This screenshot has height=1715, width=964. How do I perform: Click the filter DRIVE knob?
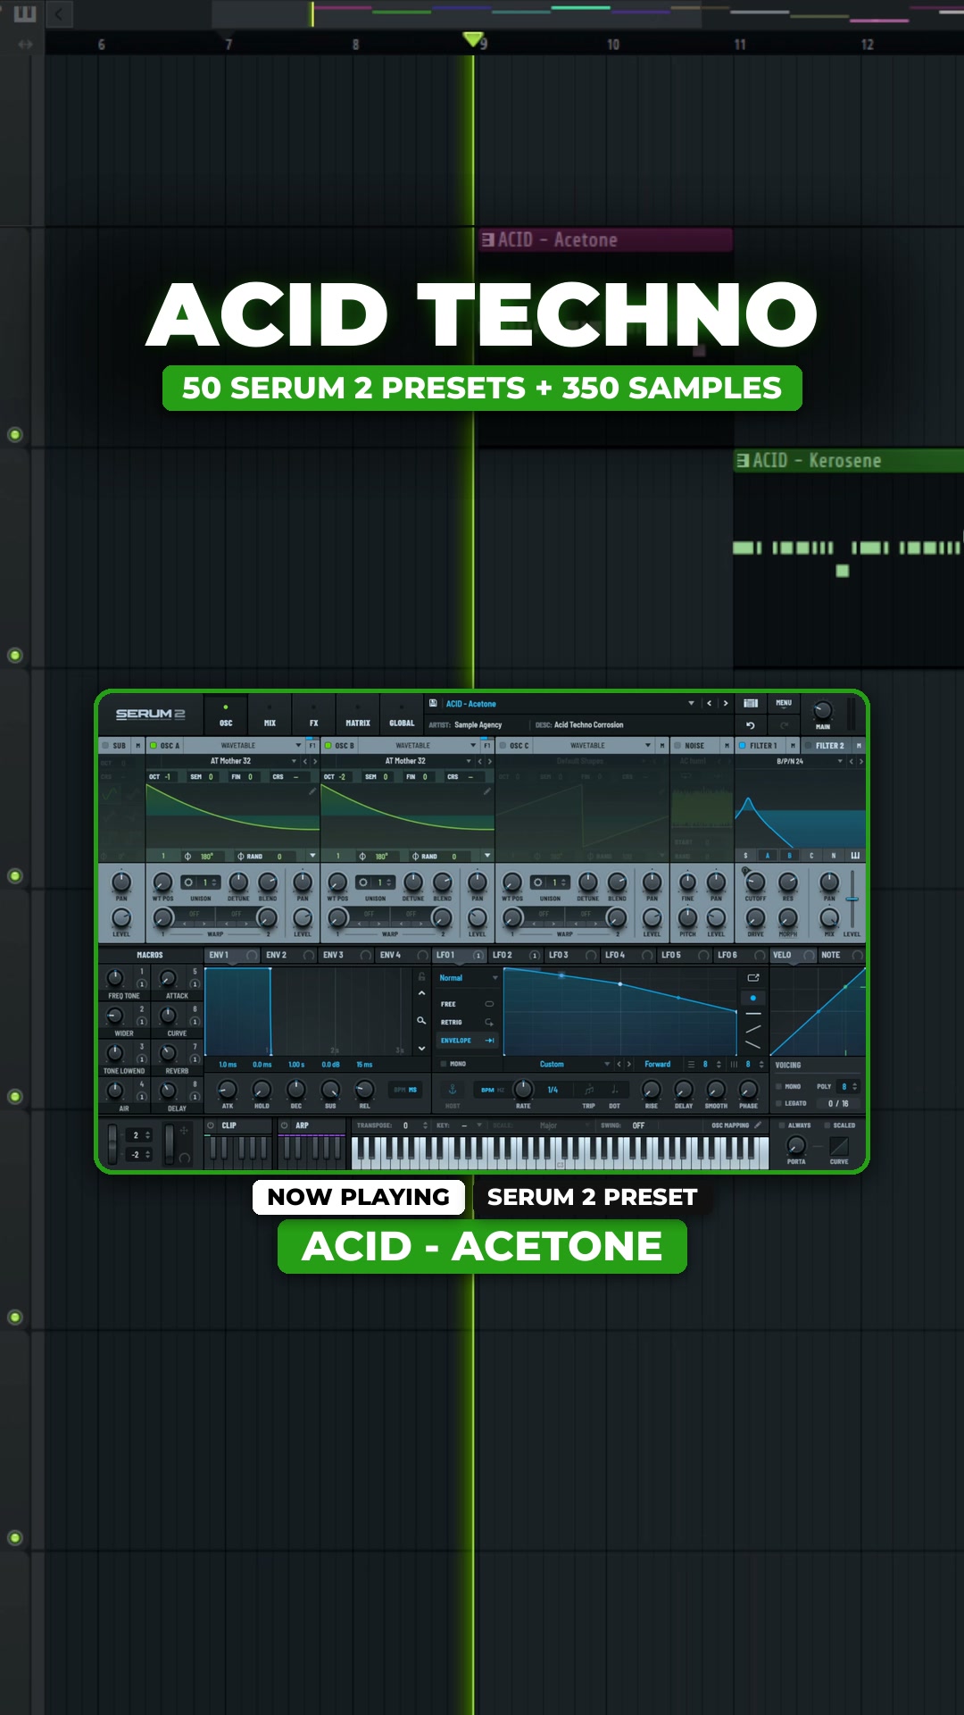click(x=755, y=918)
